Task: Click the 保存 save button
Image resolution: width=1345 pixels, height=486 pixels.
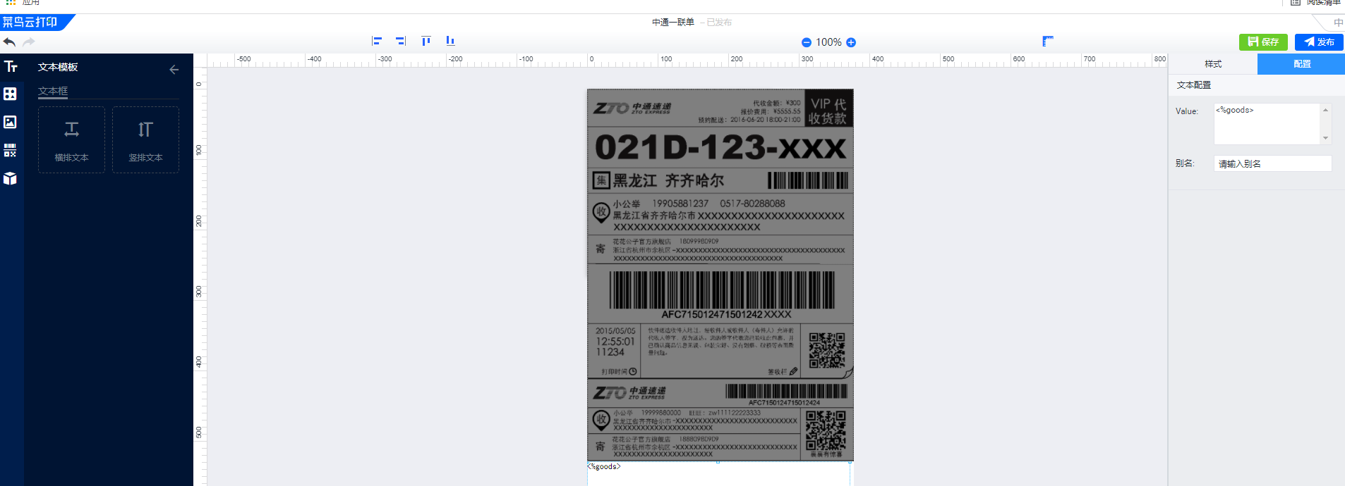Action: pyautogui.click(x=1263, y=42)
